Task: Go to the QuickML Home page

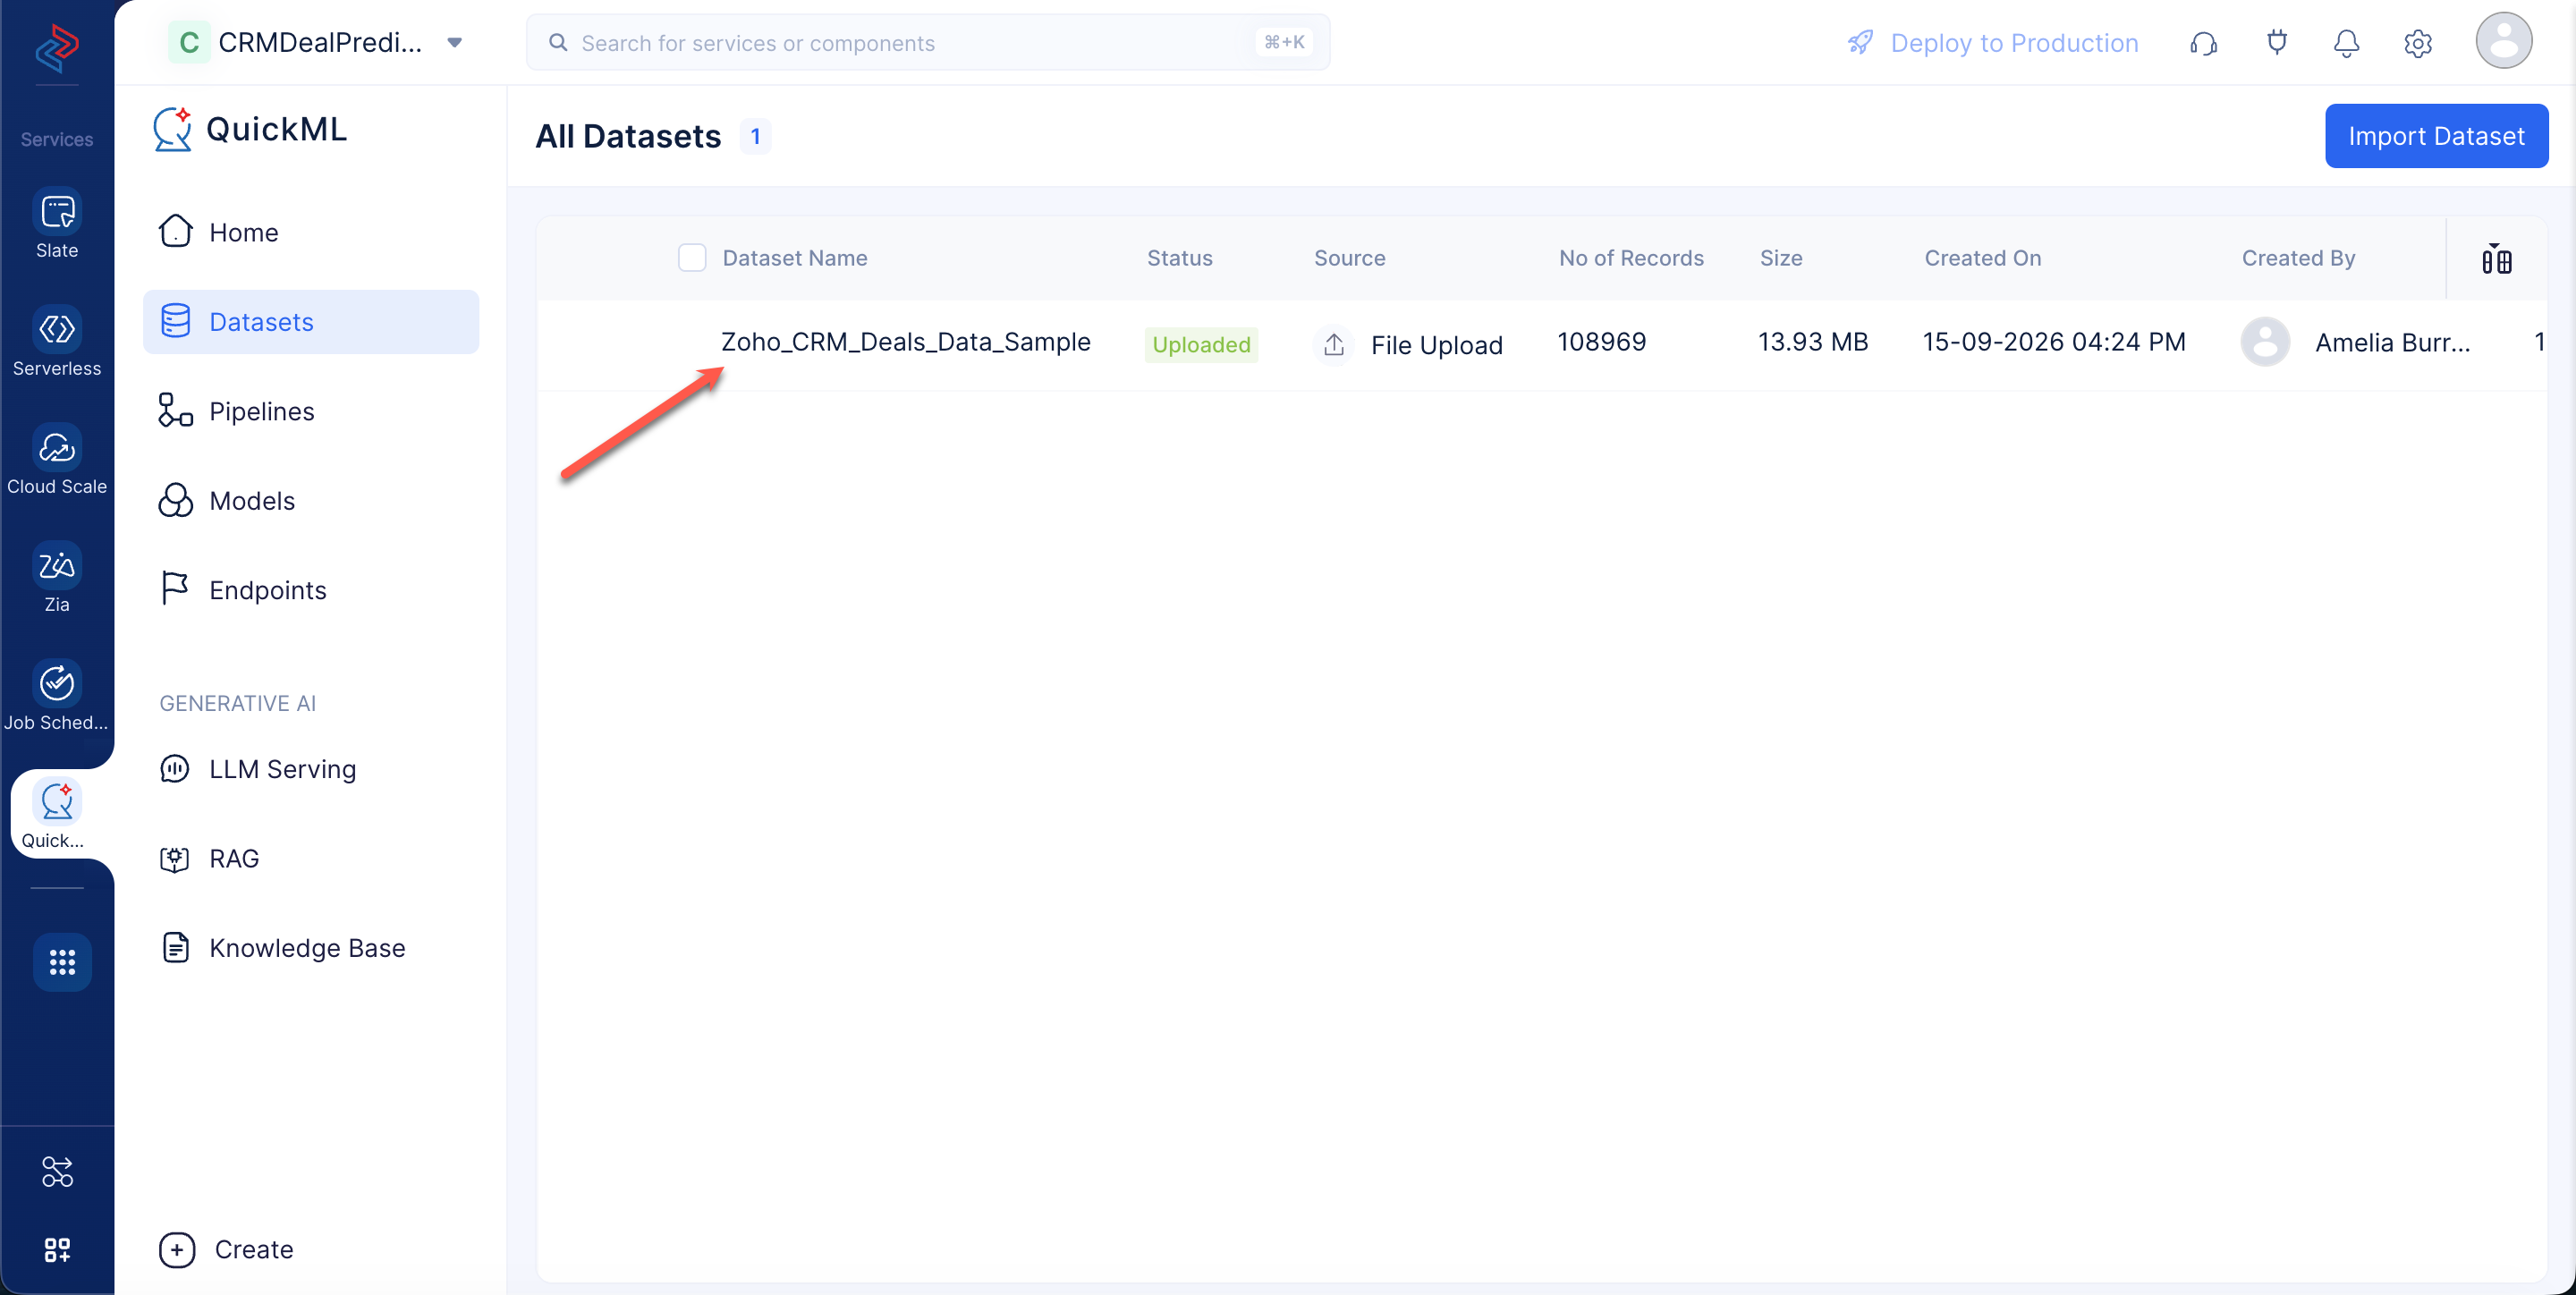Action: pyautogui.click(x=311, y=232)
